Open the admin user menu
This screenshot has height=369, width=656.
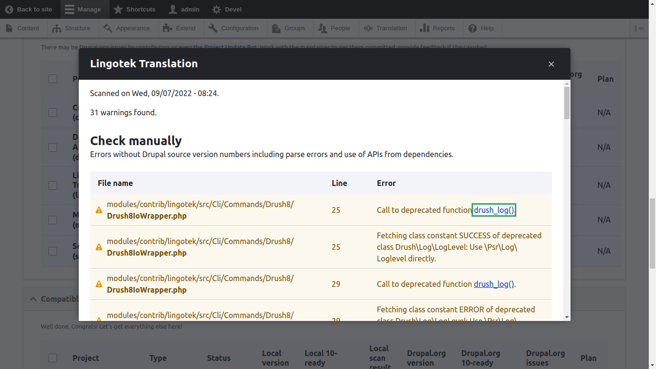pos(184,9)
